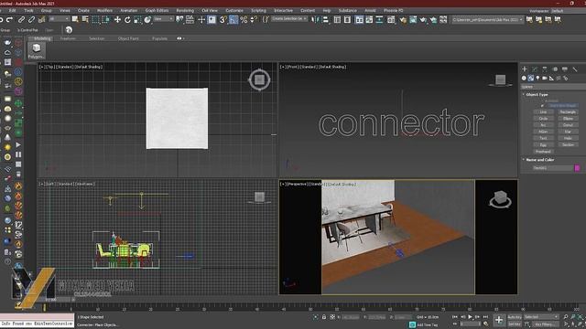Activate the Select and Move tool
Image resolution: width=586 pixels, height=329 pixels.
coord(117,19)
